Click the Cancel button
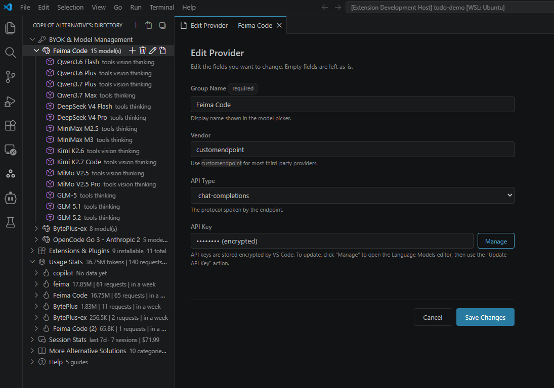 (x=433, y=317)
